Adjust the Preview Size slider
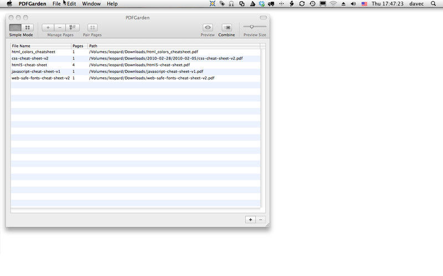The height and width of the screenshot is (276, 443). tap(251, 26)
